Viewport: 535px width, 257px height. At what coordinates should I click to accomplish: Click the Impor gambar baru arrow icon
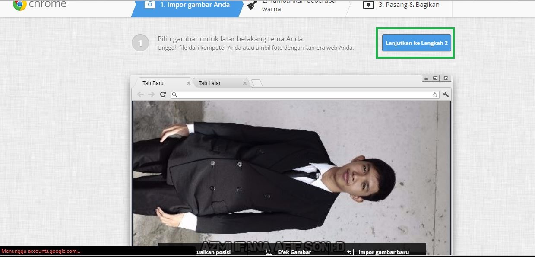tap(350, 252)
